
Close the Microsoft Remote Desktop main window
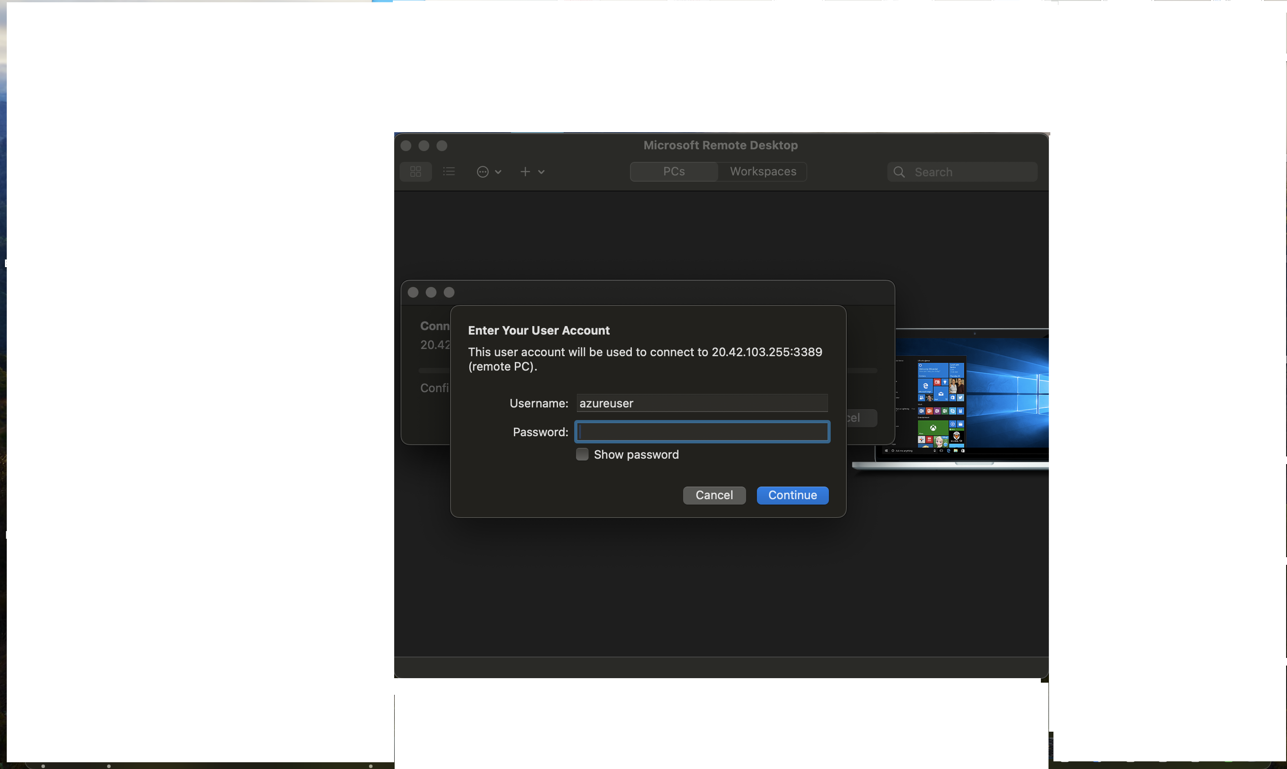[x=406, y=146]
